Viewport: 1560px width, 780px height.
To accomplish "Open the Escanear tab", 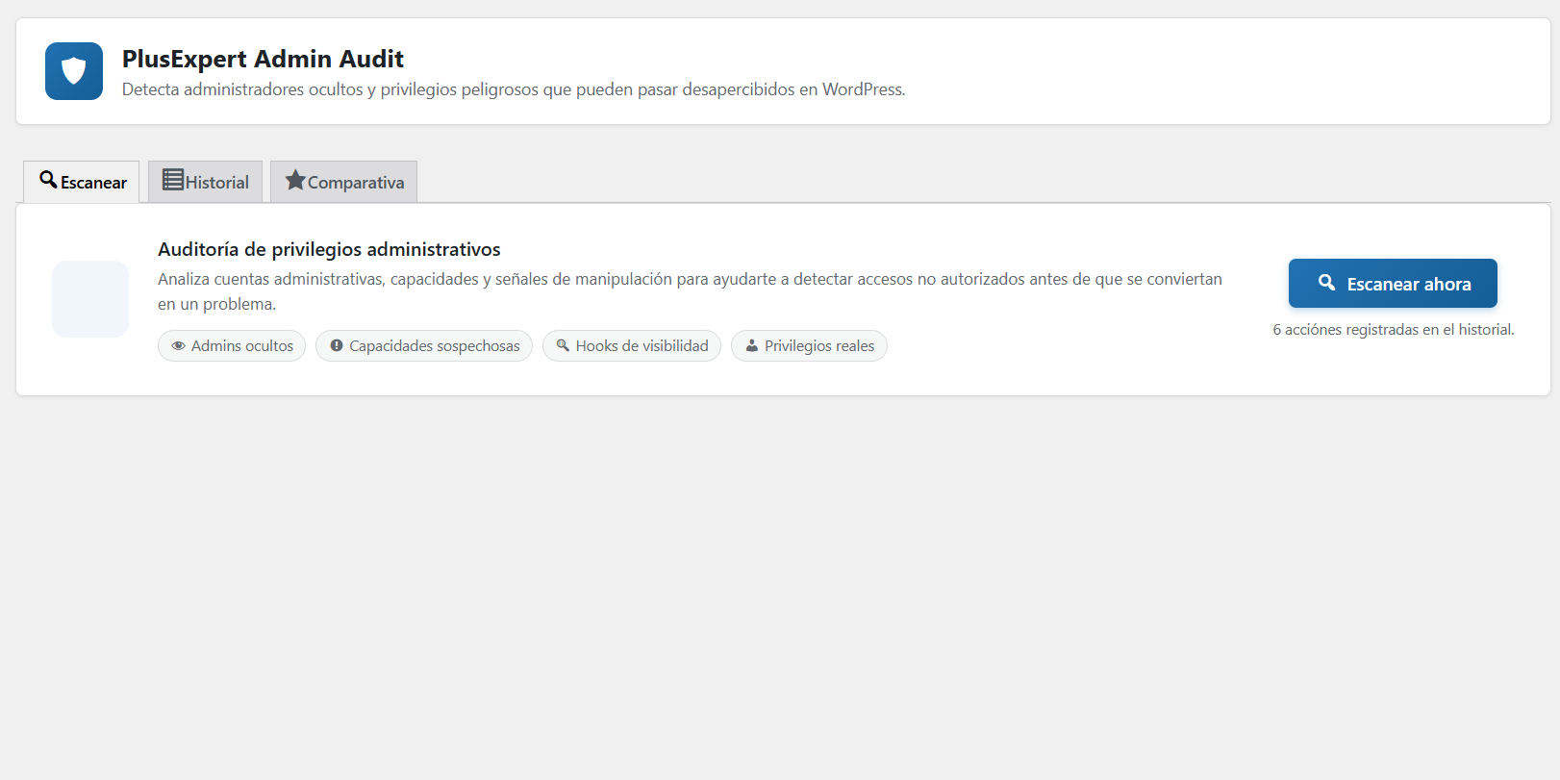I will 82,182.
